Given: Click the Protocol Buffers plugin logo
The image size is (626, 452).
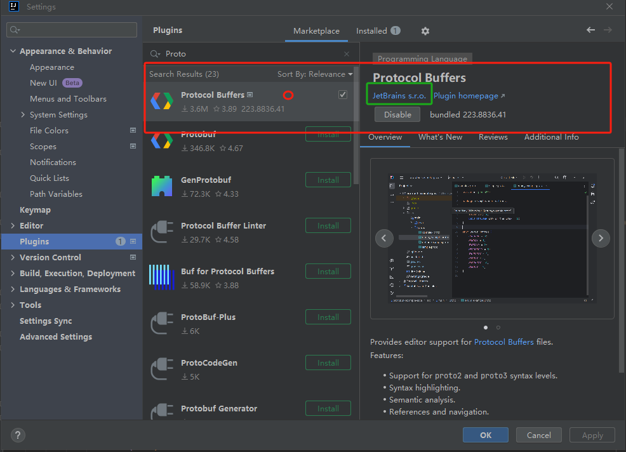Looking at the screenshot, I should (x=162, y=102).
